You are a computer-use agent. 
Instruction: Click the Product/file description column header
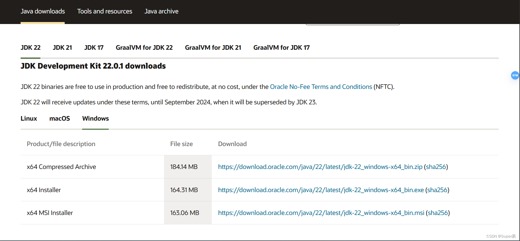click(61, 144)
